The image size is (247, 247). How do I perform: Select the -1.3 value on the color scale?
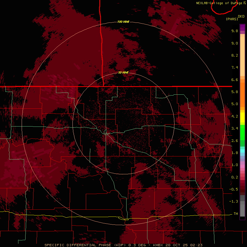(x=234, y=201)
